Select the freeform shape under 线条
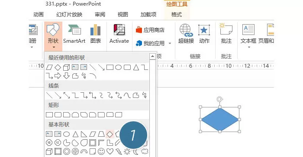The width and height of the screenshot is (303, 157). [x=136, y=95]
